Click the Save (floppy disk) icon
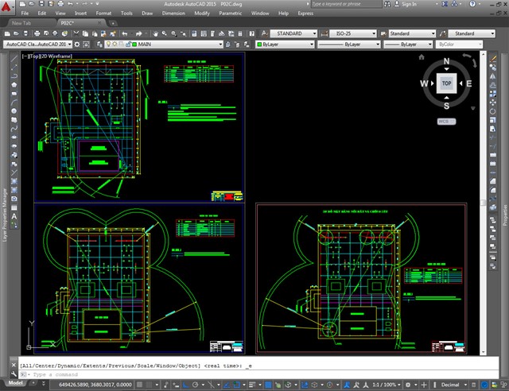Viewport: 509px width, 391px height. (x=25, y=33)
